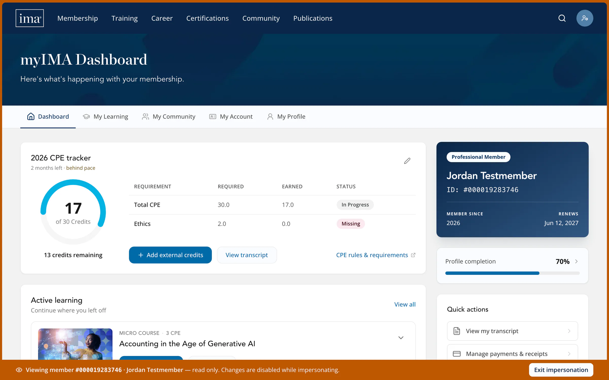
Task: Open the Career menu
Action: coord(162,18)
